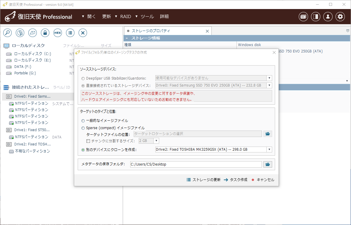Click the ストレージの更新 button

pos(204,180)
